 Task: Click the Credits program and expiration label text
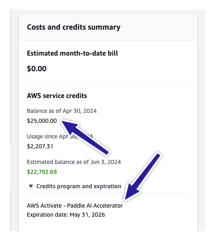79,186
